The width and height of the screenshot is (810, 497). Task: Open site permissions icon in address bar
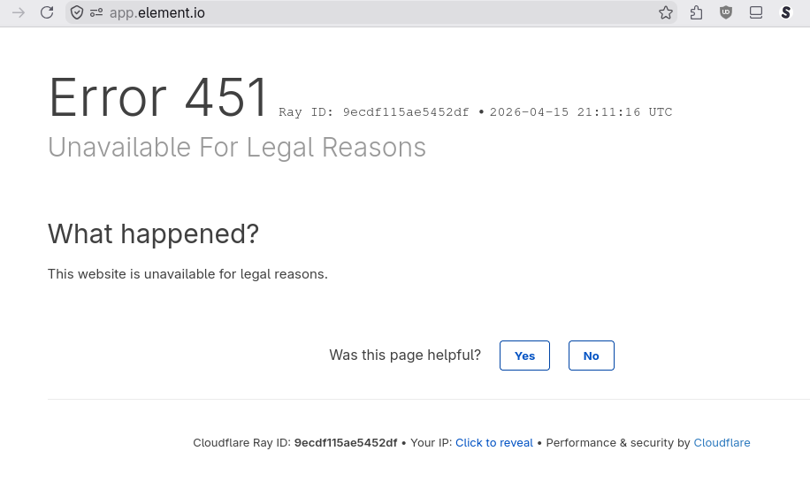96,12
